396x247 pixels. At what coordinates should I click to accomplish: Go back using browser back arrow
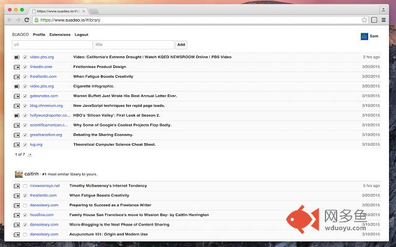tap(10, 20)
